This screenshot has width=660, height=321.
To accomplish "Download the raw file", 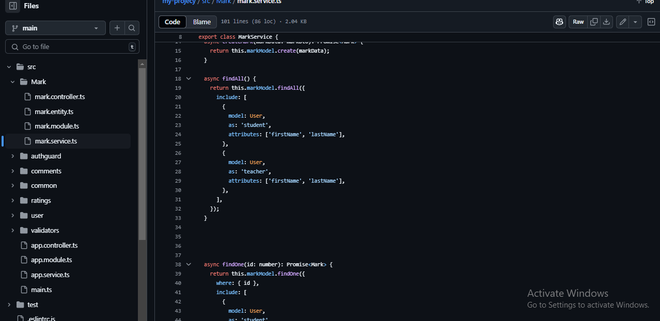I will click(x=606, y=22).
